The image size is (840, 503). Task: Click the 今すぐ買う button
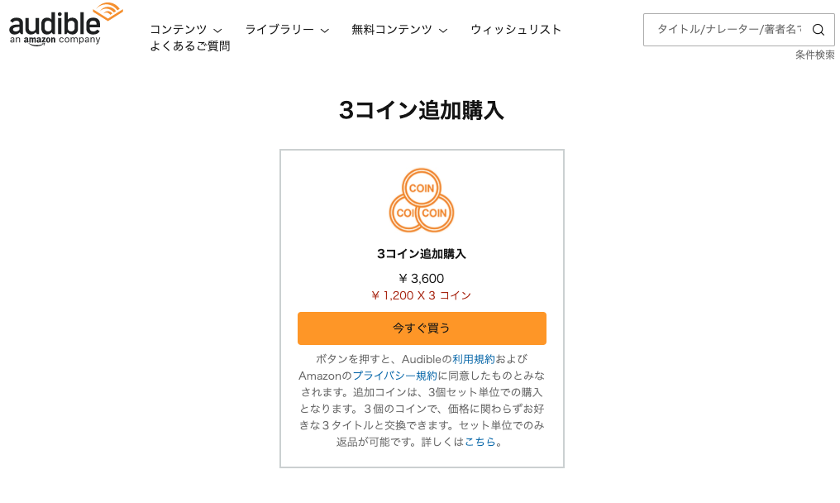click(422, 328)
